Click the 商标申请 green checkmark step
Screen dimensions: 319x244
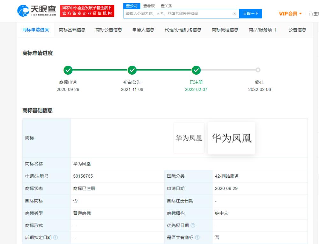point(68,70)
